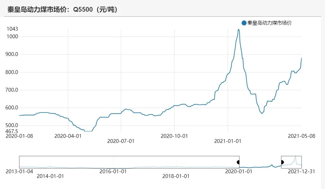
Task: Click the 2014-01-01 navigator date label
Action: (x=50, y=176)
